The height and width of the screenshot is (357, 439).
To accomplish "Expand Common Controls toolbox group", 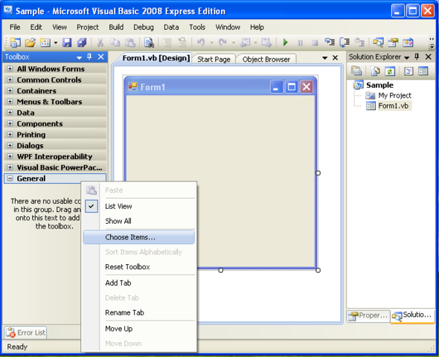I will pyautogui.click(x=10, y=80).
